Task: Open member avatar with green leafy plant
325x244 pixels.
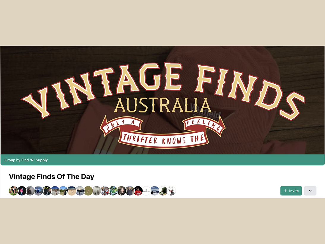Action: tap(113, 191)
